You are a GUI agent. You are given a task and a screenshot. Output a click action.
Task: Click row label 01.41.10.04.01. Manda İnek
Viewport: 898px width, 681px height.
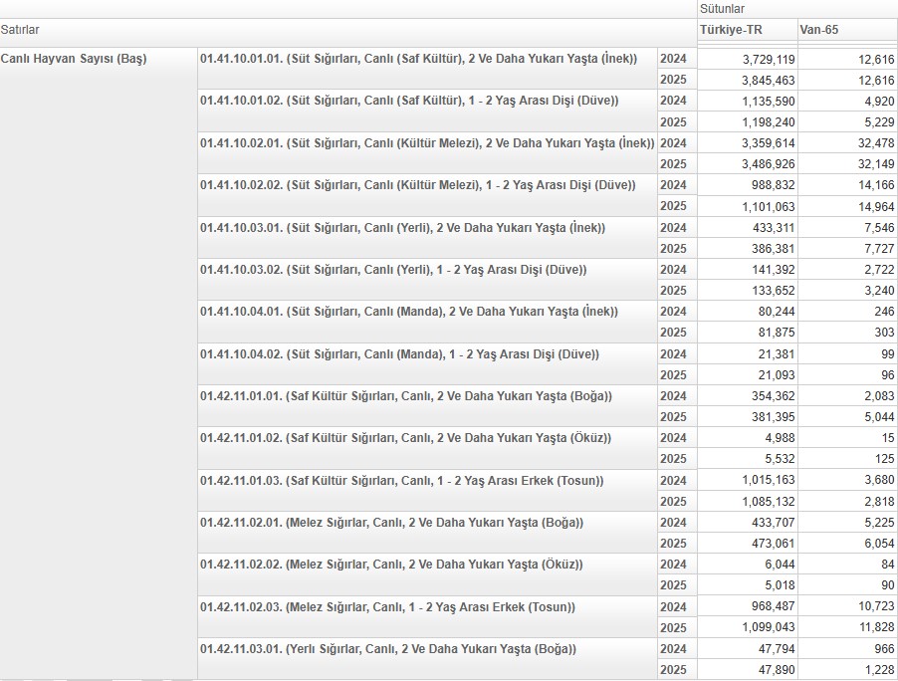click(x=409, y=312)
